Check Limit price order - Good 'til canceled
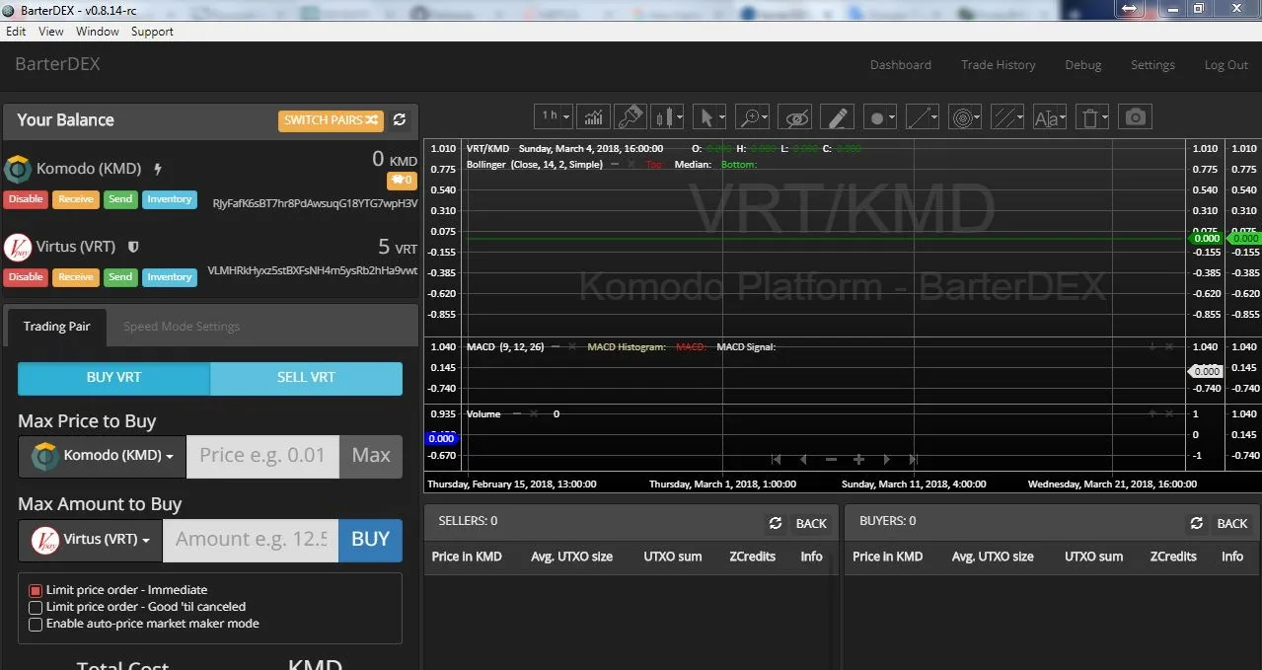 [x=36, y=607]
